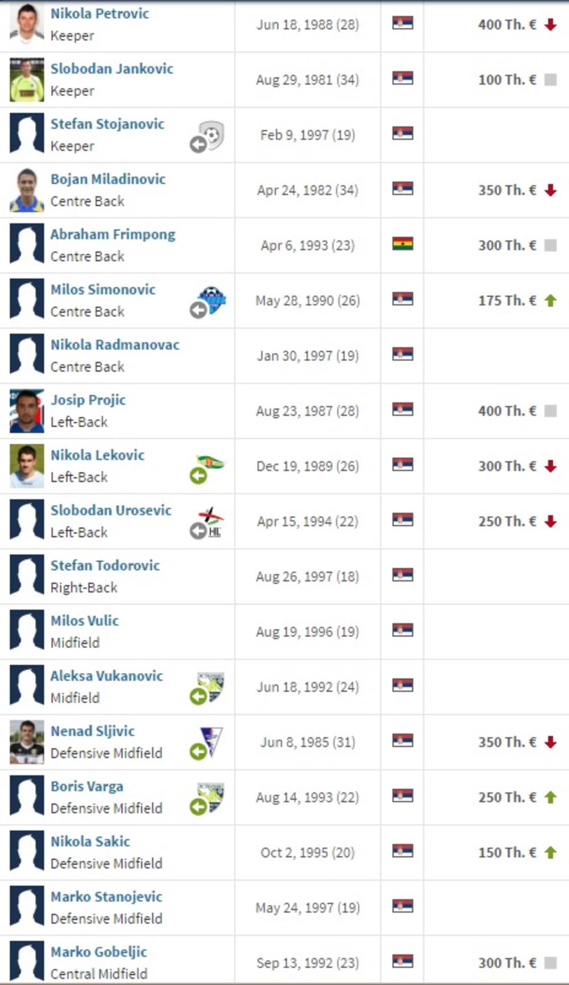Open Slobodan Jankovic's player profile link
Image resolution: width=569 pixels, height=985 pixels.
coord(112,69)
